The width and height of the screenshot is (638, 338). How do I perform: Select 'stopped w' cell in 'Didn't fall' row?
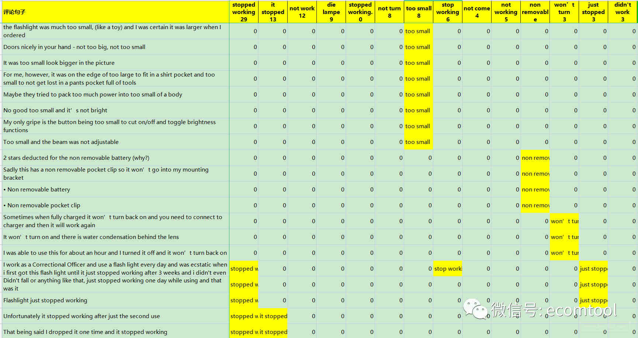(244, 284)
